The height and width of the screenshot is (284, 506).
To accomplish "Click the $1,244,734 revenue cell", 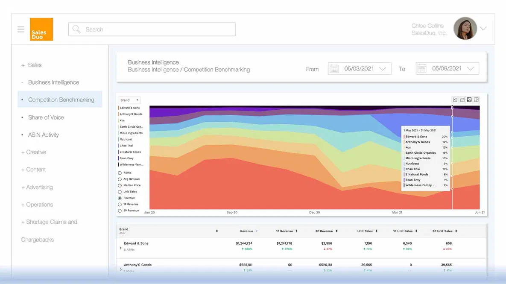I will point(244,243).
